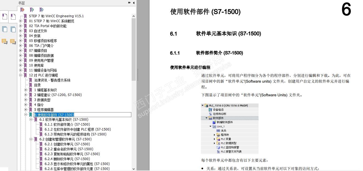Screen dimensions: 363x171
Task: Collapse the 6 使用软件部件 (S7-1500) node
Action: [25, 115]
